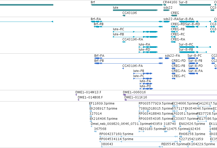Click the DME1-014B08.F clone label
Image resolution: width=217 pixels, height=148 pixels.
[x=90, y=97]
